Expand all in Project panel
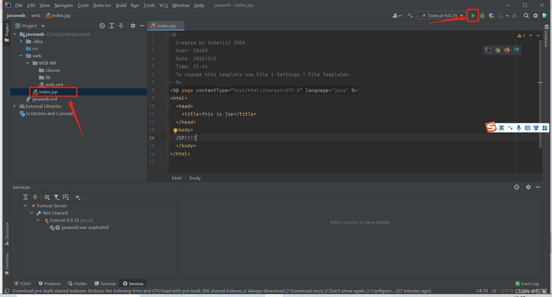 point(112,26)
